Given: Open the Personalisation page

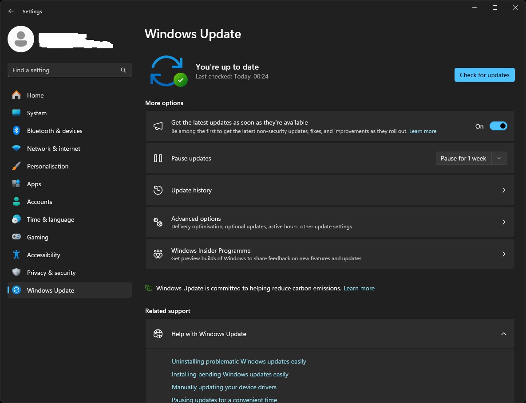Looking at the screenshot, I should coord(69,166).
